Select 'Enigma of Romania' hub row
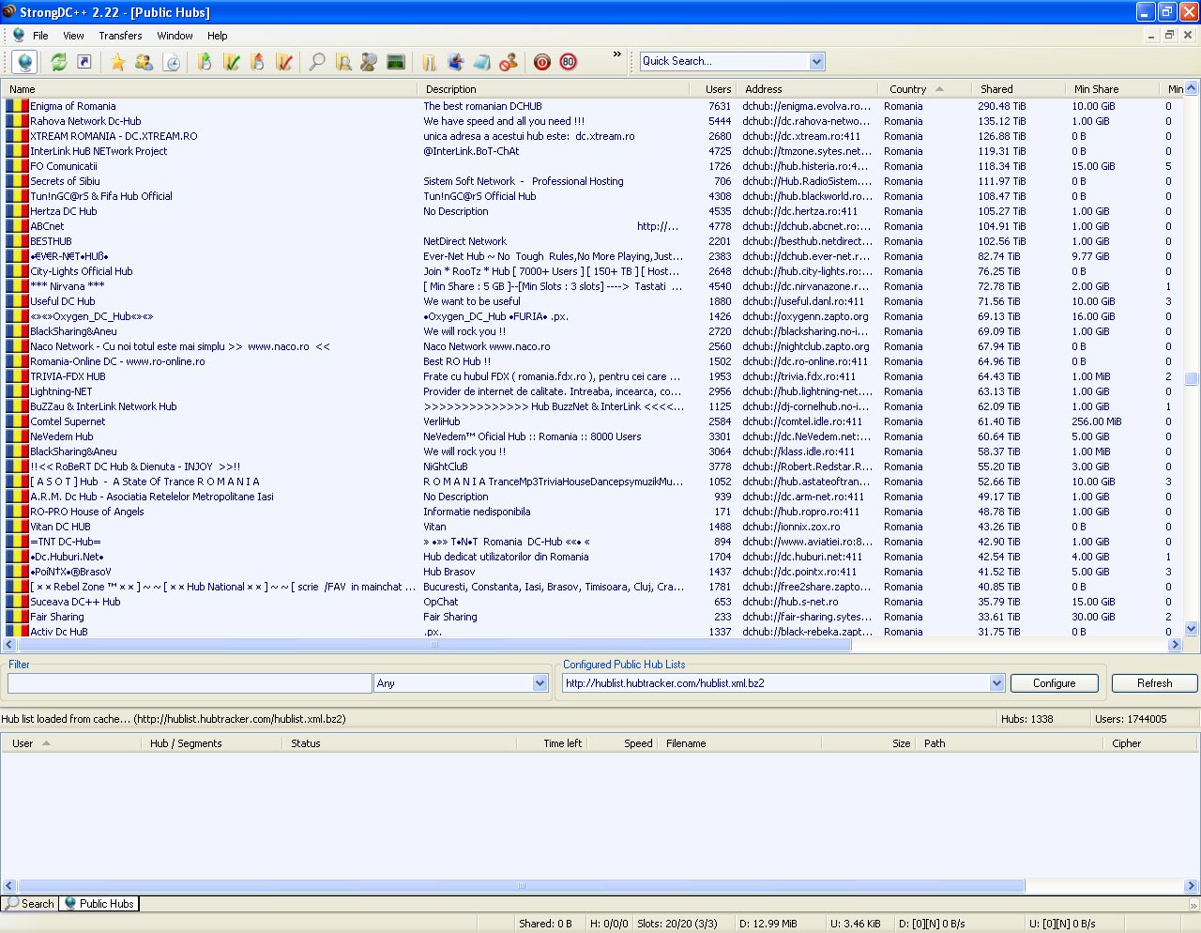 click(593, 106)
